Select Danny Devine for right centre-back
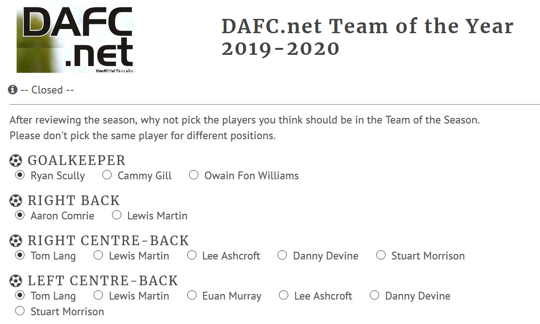The image size is (540, 324). click(282, 255)
